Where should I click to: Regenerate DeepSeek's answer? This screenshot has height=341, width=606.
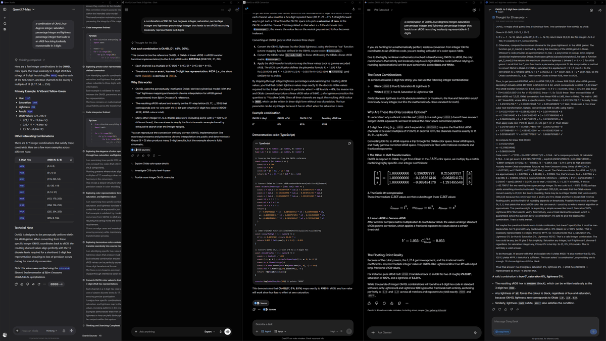498,309
